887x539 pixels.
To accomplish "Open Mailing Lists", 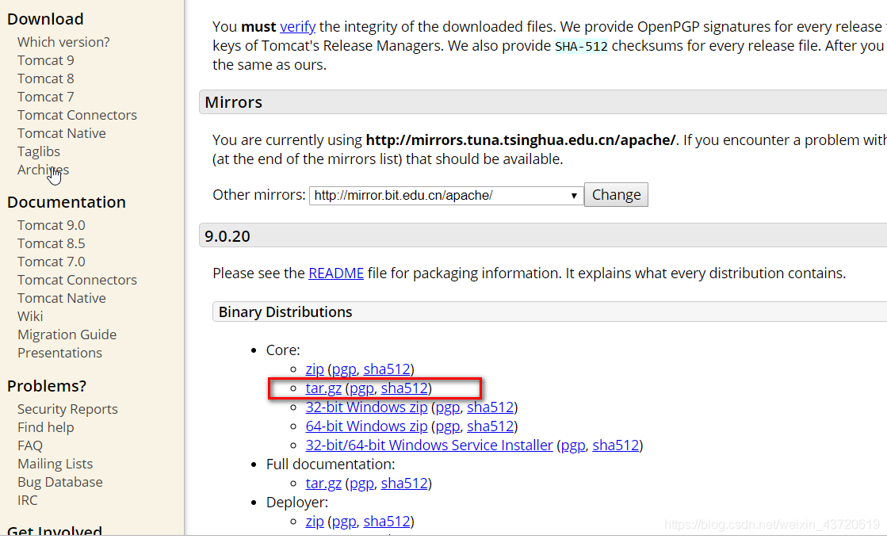I will coord(55,464).
